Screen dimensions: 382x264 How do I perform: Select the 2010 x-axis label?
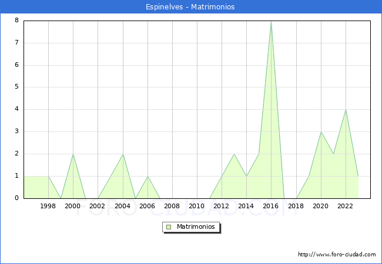point(197,206)
